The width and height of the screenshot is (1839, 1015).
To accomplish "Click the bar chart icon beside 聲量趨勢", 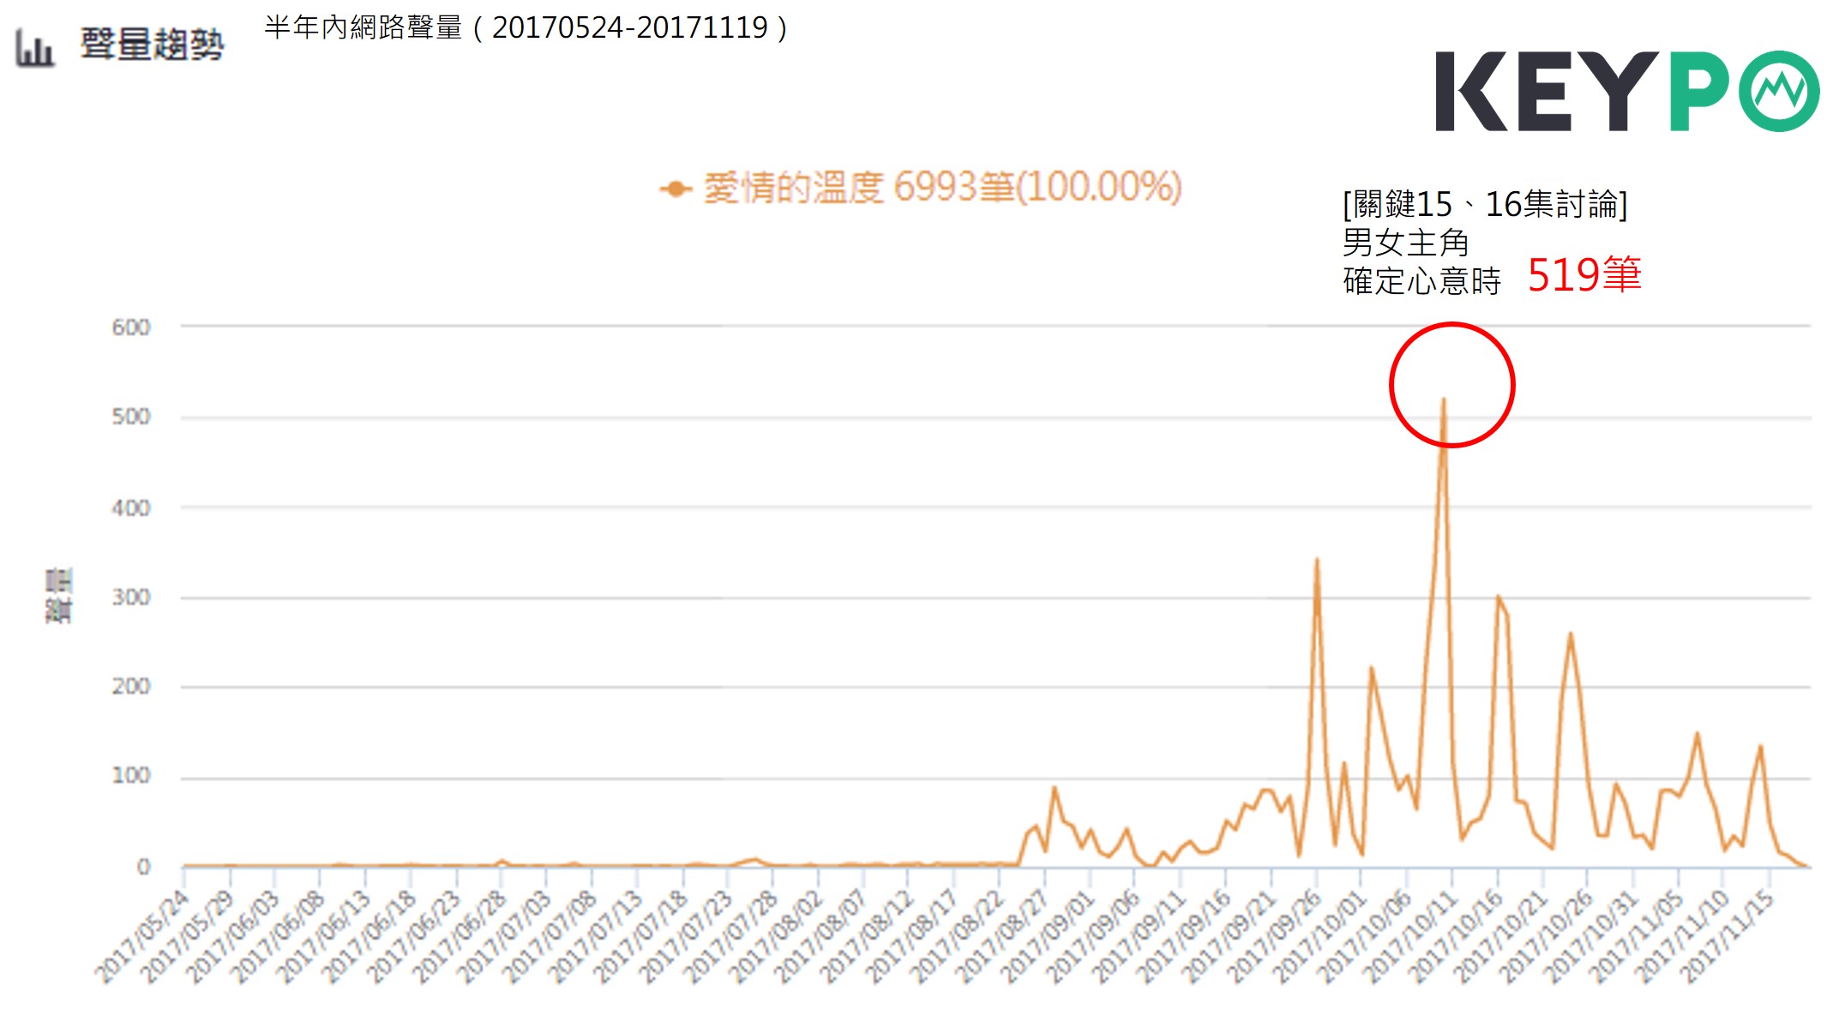I will (x=34, y=47).
